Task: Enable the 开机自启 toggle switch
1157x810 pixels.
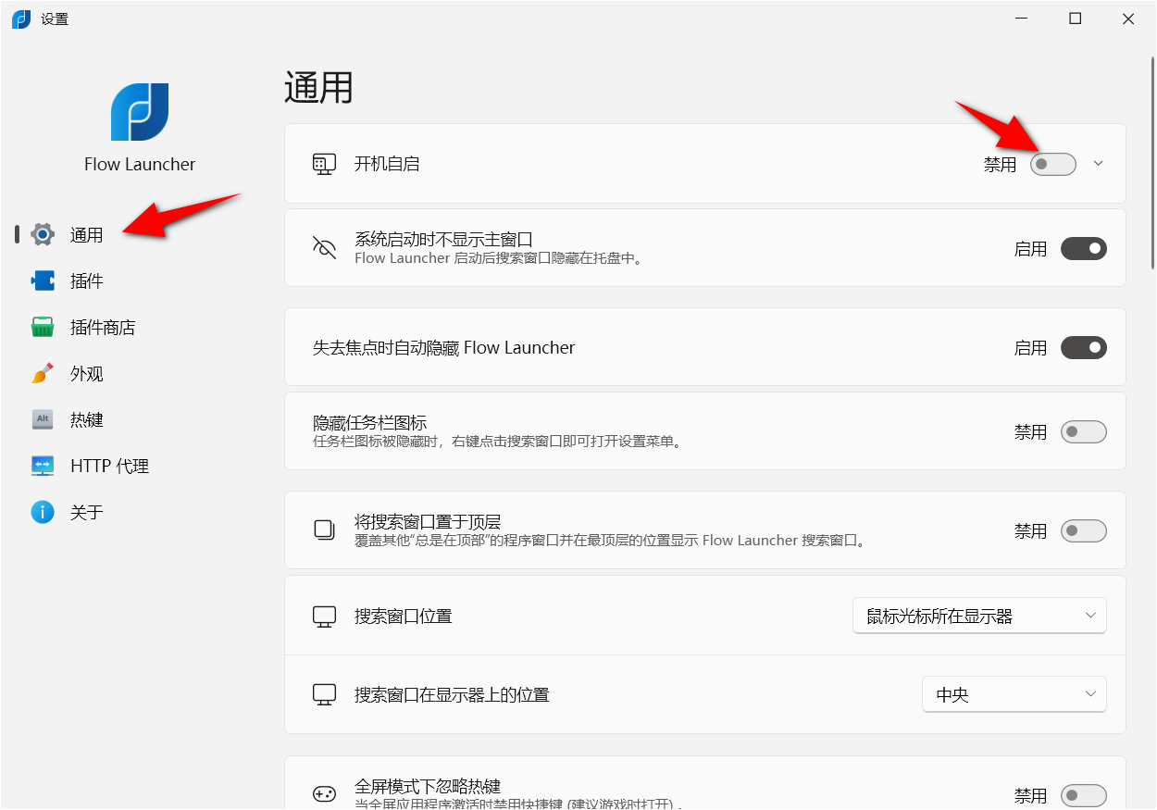Action: (1052, 163)
